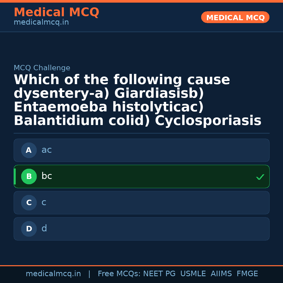Click the NEET PG footer label
The height and width of the screenshot is (283, 283).
point(159,274)
